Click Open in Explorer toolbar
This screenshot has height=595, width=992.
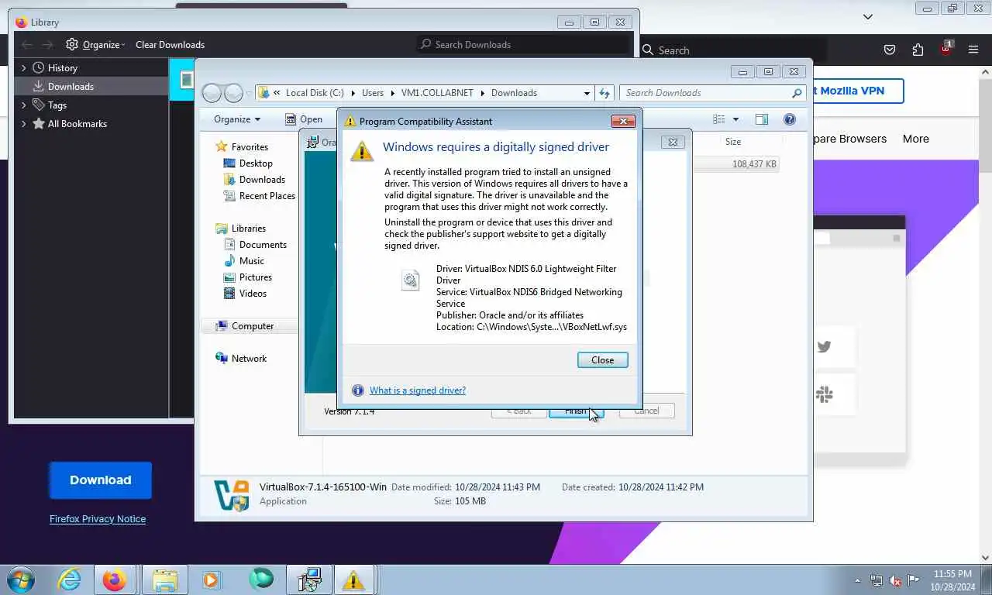[x=303, y=119]
